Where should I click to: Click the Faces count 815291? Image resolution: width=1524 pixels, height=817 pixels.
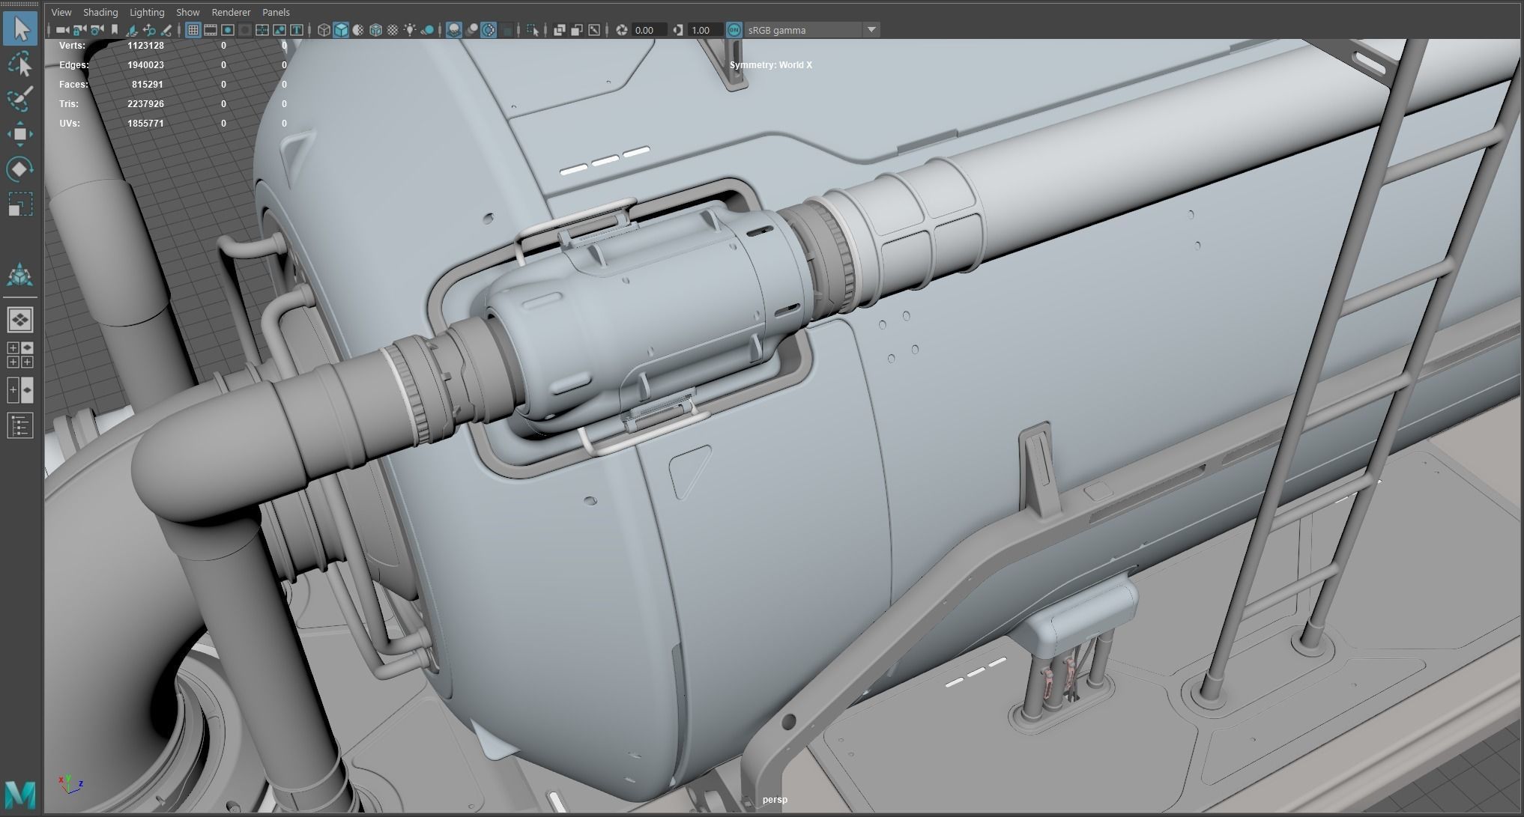[148, 85]
